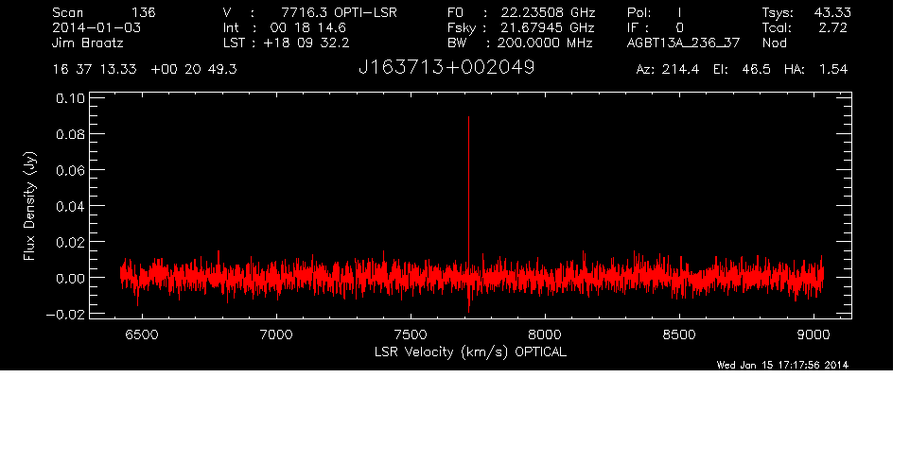
Task: Select x-axis tick label 7000
Action: 276,334
